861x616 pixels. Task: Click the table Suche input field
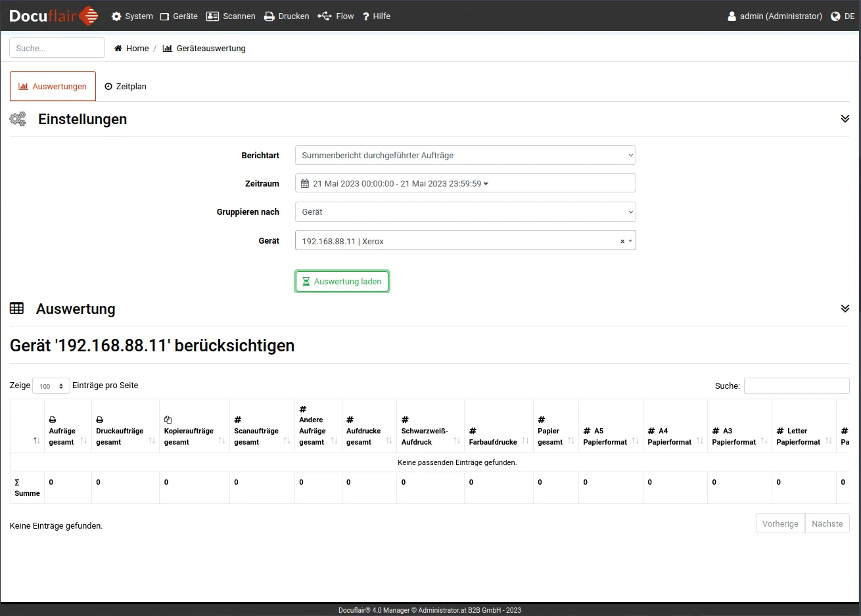pyautogui.click(x=796, y=386)
